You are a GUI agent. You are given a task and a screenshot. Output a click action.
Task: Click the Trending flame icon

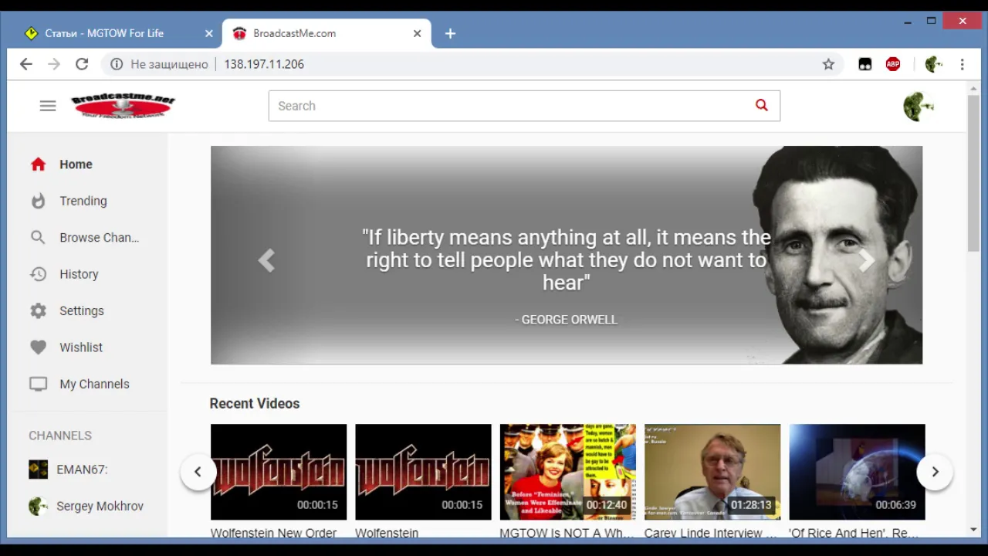point(39,201)
